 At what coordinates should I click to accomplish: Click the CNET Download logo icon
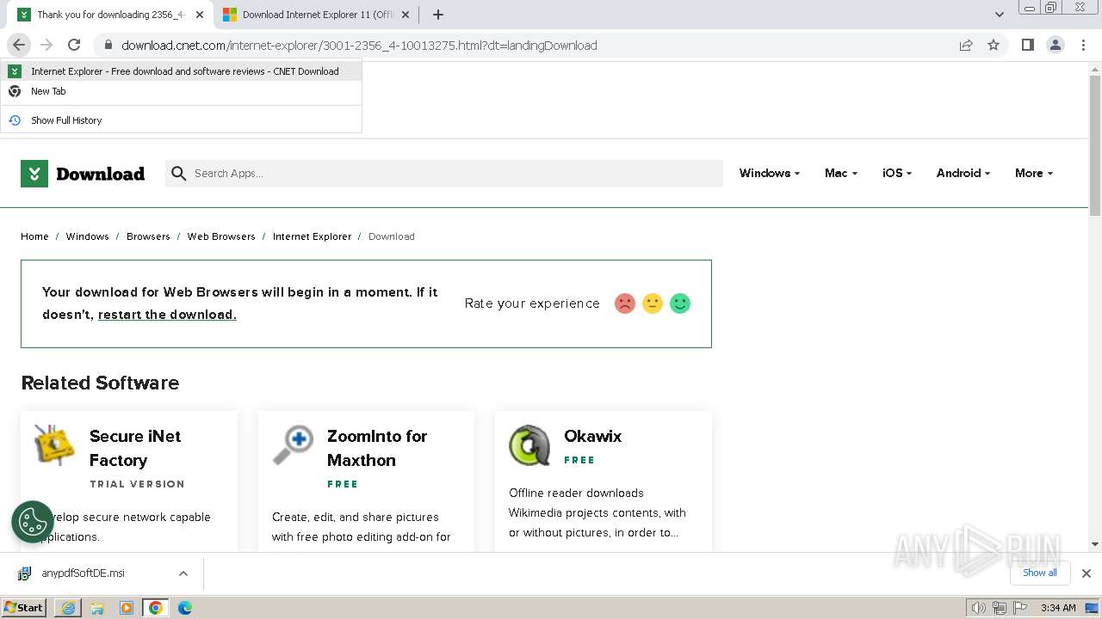tap(34, 174)
